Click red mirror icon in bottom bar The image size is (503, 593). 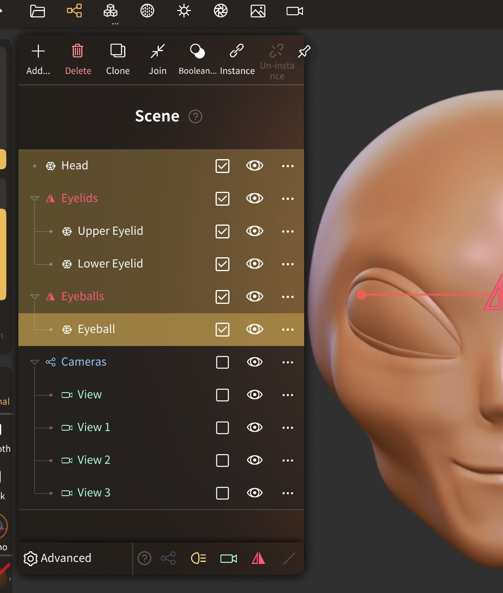pos(258,558)
